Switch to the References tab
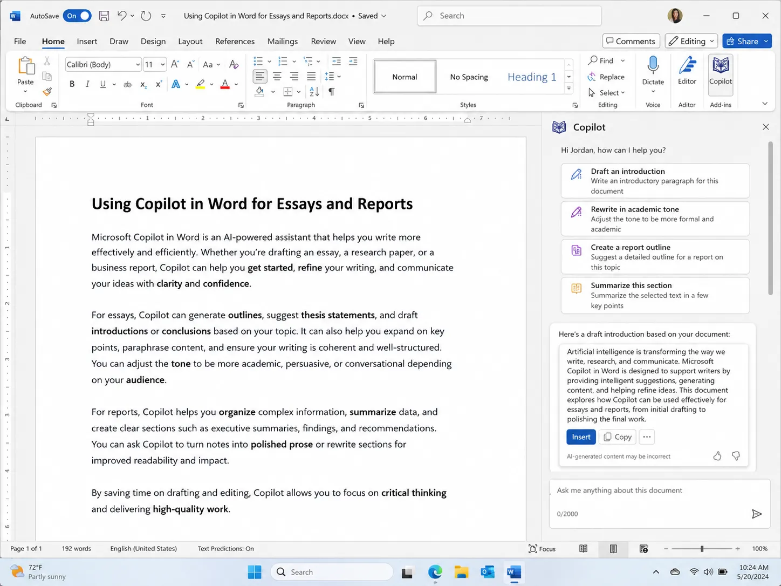 (x=235, y=41)
